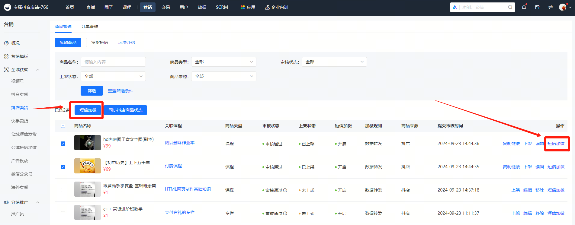Open the 交易 top menu
Image resolution: width=575 pixels, height=225 pixels.
pos(165,7)
